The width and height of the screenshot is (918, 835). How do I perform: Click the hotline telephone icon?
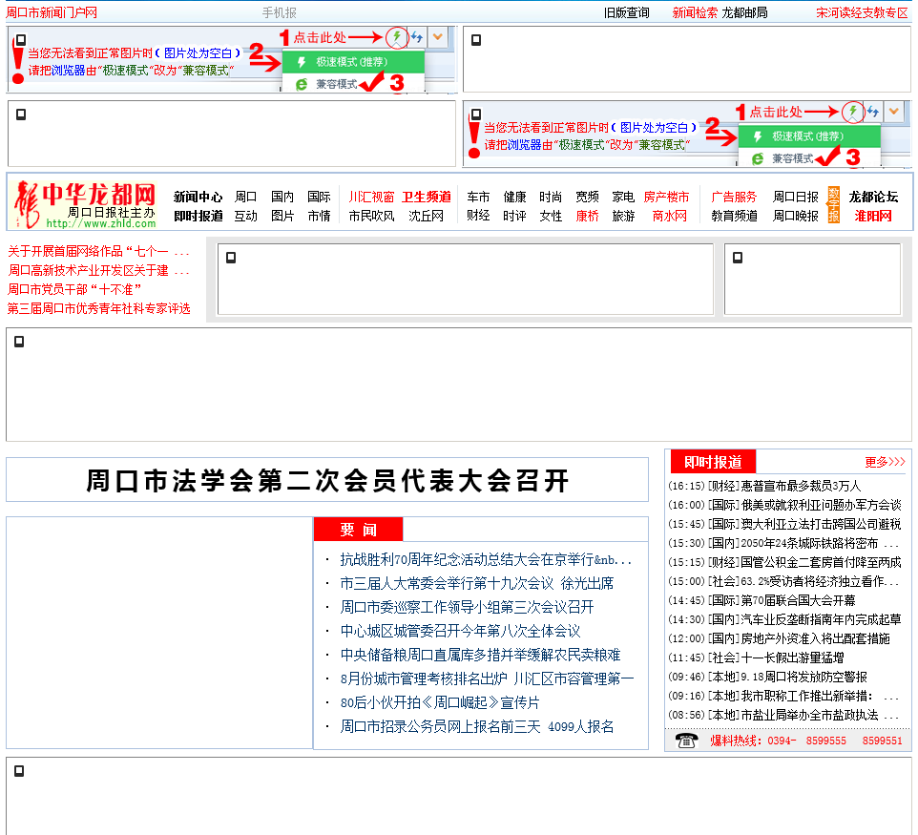[686, 741]
